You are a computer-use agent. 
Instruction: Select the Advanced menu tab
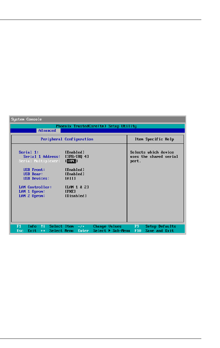[48, 131]
